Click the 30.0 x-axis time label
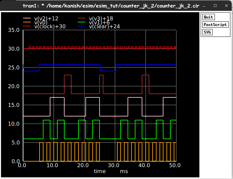233x179 pixels. pyautogui.click(x=113, y=166)
